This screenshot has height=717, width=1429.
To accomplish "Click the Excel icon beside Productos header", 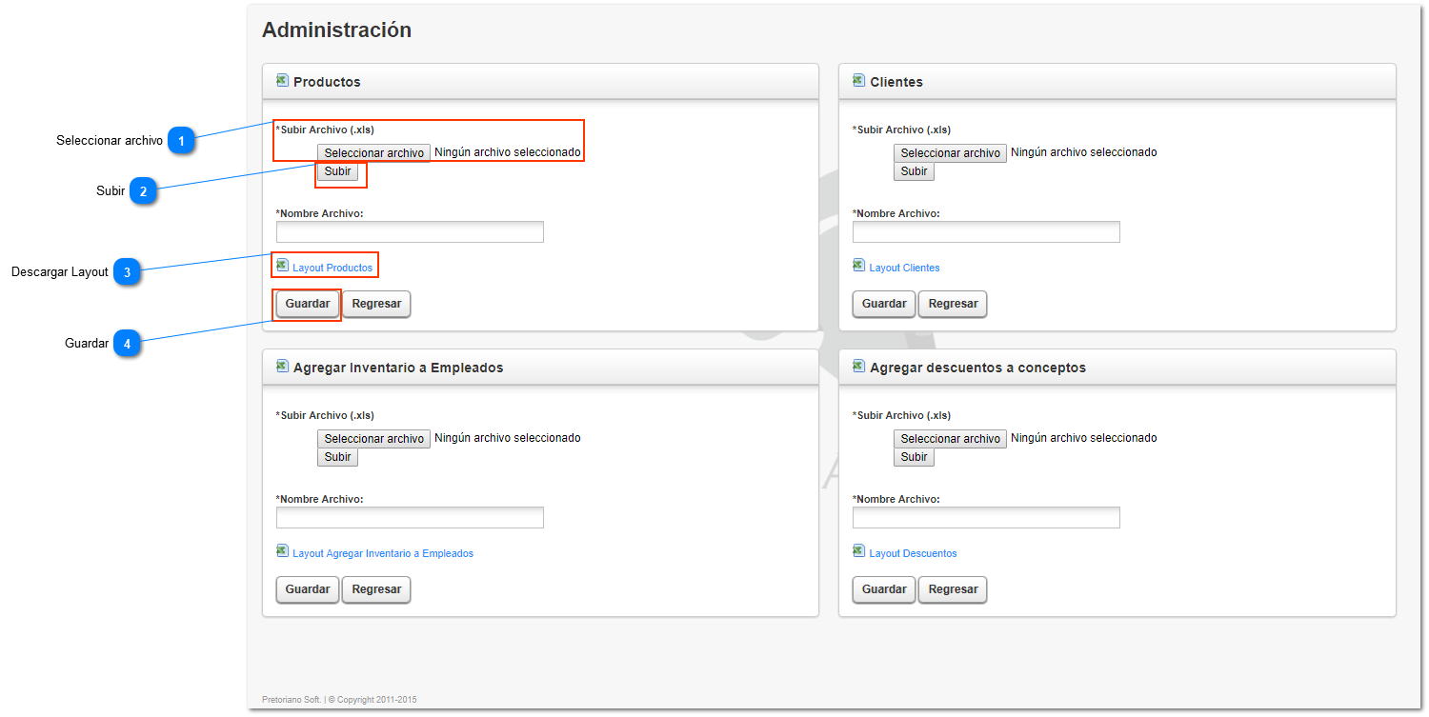I will (x=282, y=81).
